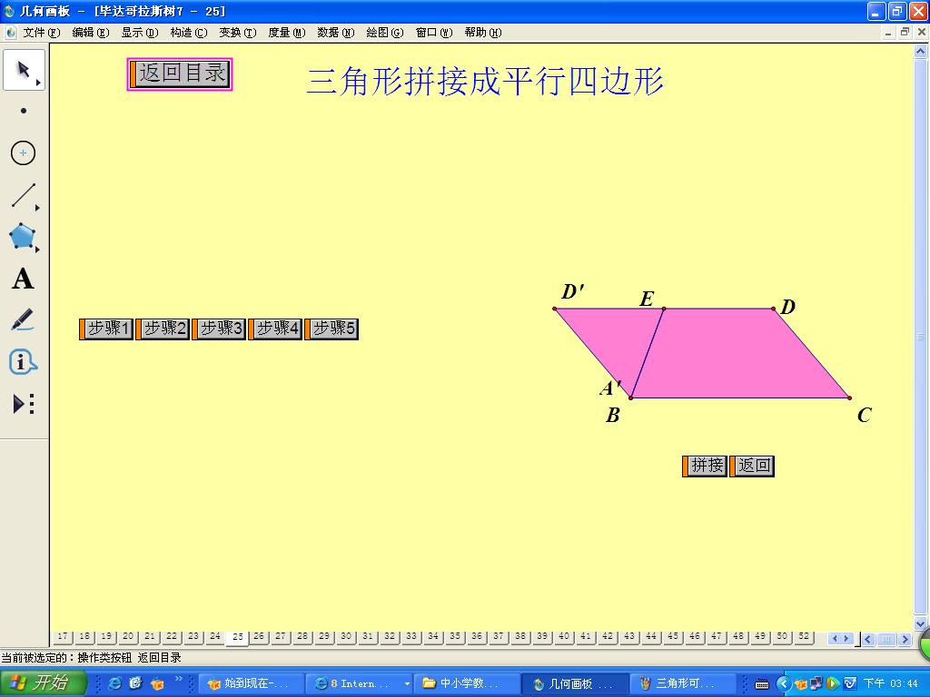Expand hidden system tray icons
930x697 pixels.
(783, 684)
